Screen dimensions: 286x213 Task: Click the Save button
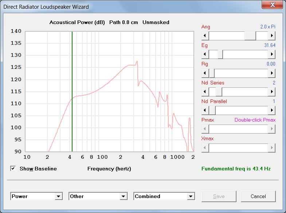click(x=219, y=196)
